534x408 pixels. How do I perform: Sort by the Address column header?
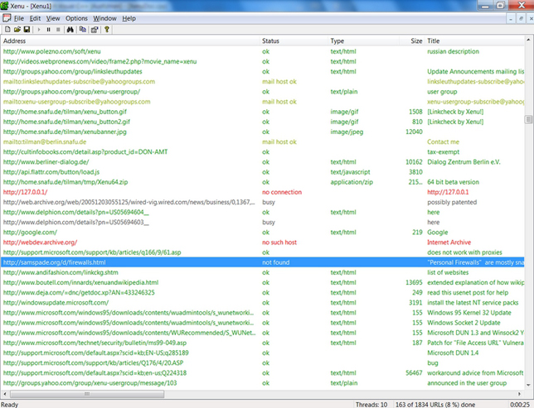[130, 41]
